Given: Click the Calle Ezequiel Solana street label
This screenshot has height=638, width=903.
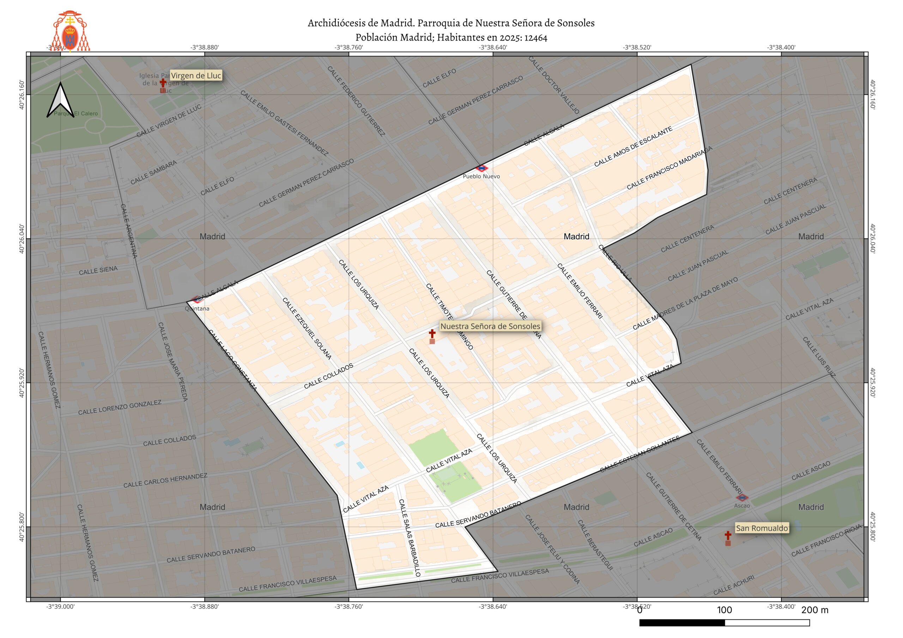Looking at the screenshot, I should (x=307, y=329).
